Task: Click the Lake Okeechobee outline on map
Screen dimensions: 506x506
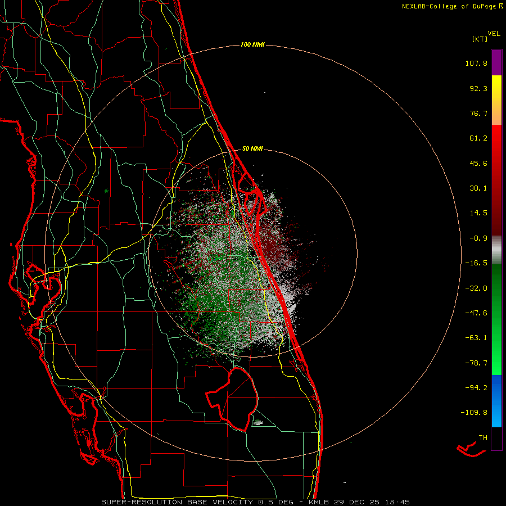Action: (x=232, y=400)
